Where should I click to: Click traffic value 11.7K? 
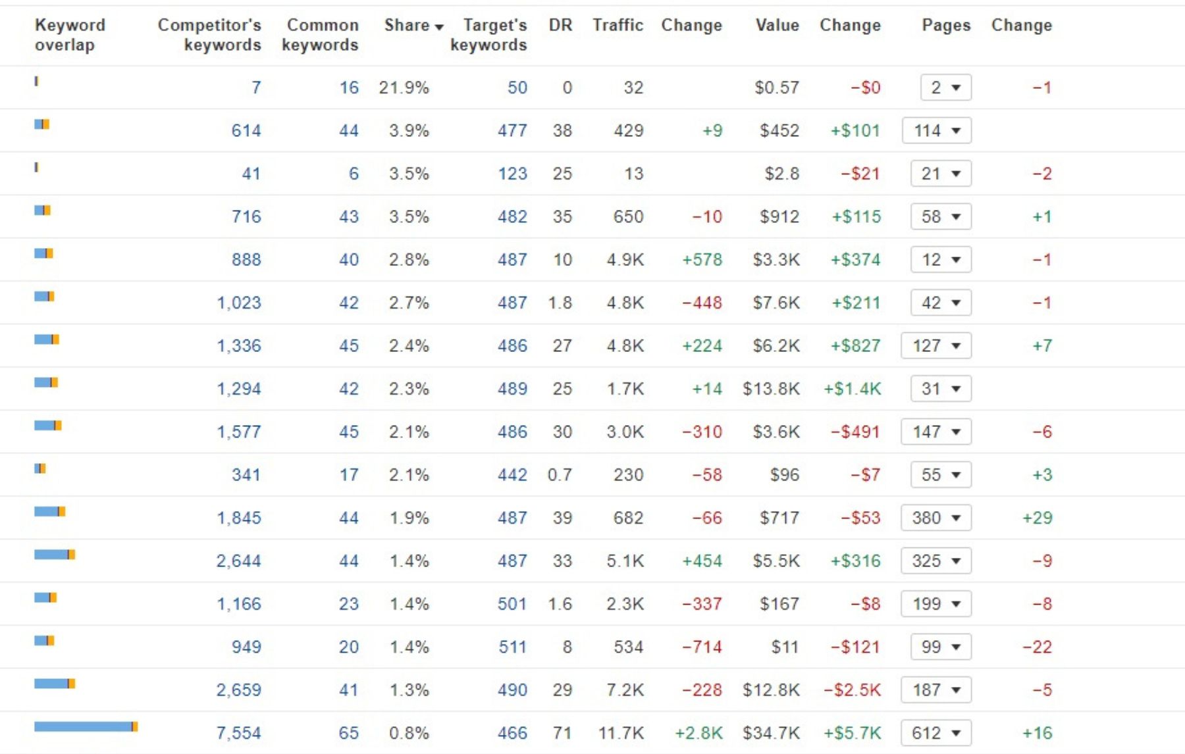click(621, 733)
